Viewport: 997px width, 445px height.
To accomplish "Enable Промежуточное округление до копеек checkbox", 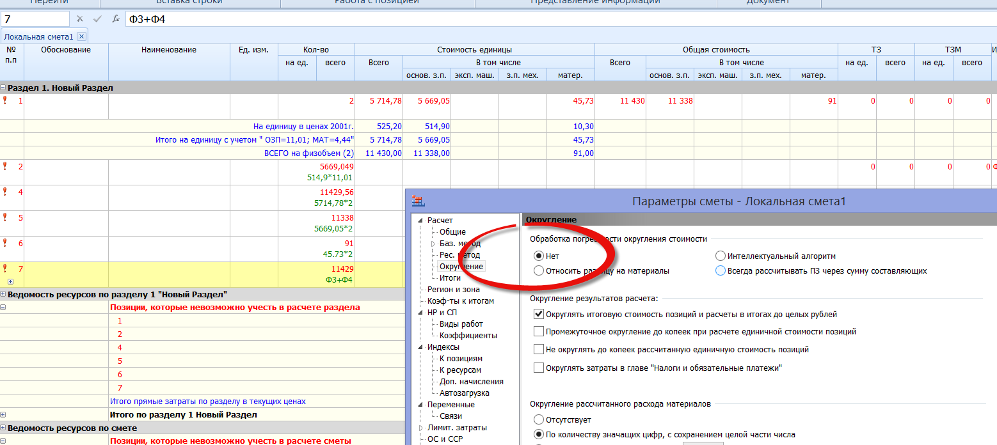I will click(539, 332).
